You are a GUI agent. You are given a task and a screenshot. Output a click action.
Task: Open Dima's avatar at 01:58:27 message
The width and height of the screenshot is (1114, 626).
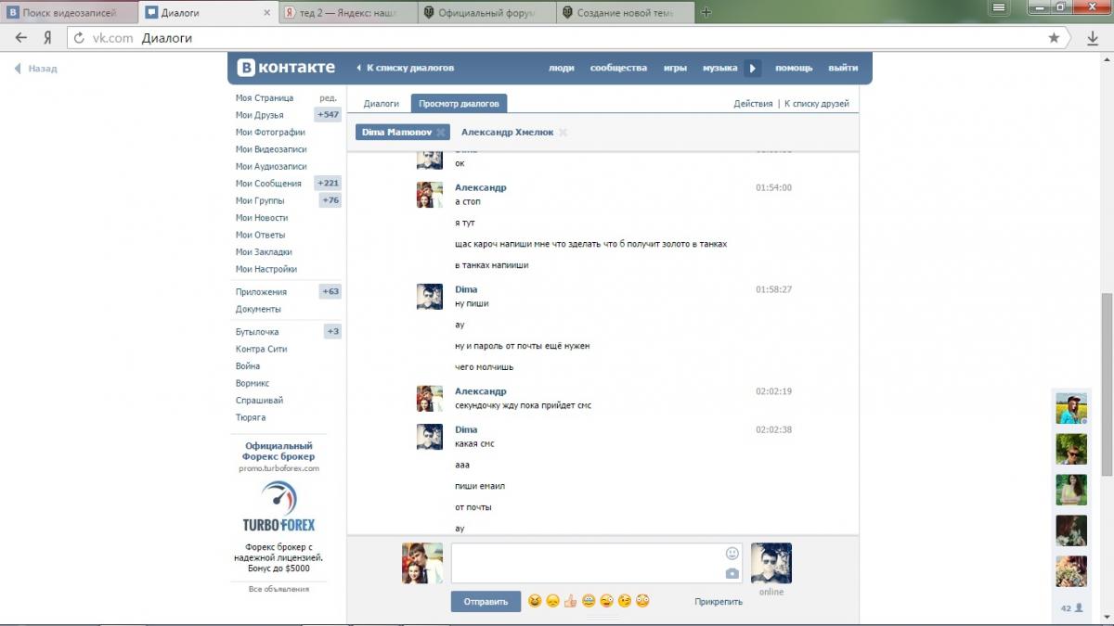pos(430,297)
